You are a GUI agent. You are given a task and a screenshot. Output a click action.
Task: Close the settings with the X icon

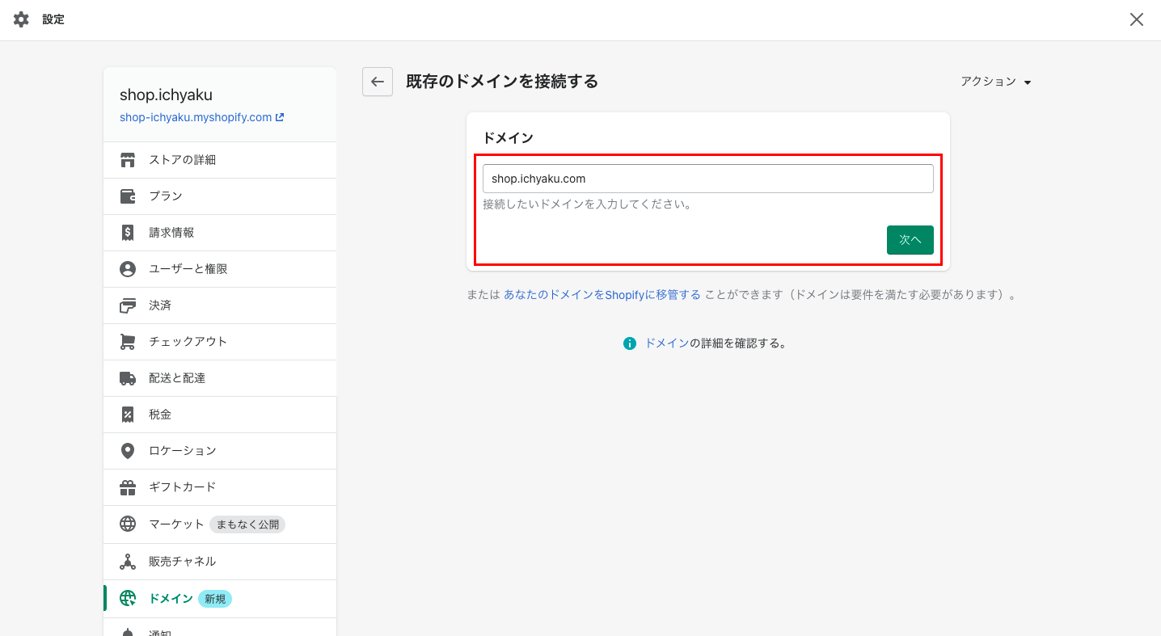1137,19
